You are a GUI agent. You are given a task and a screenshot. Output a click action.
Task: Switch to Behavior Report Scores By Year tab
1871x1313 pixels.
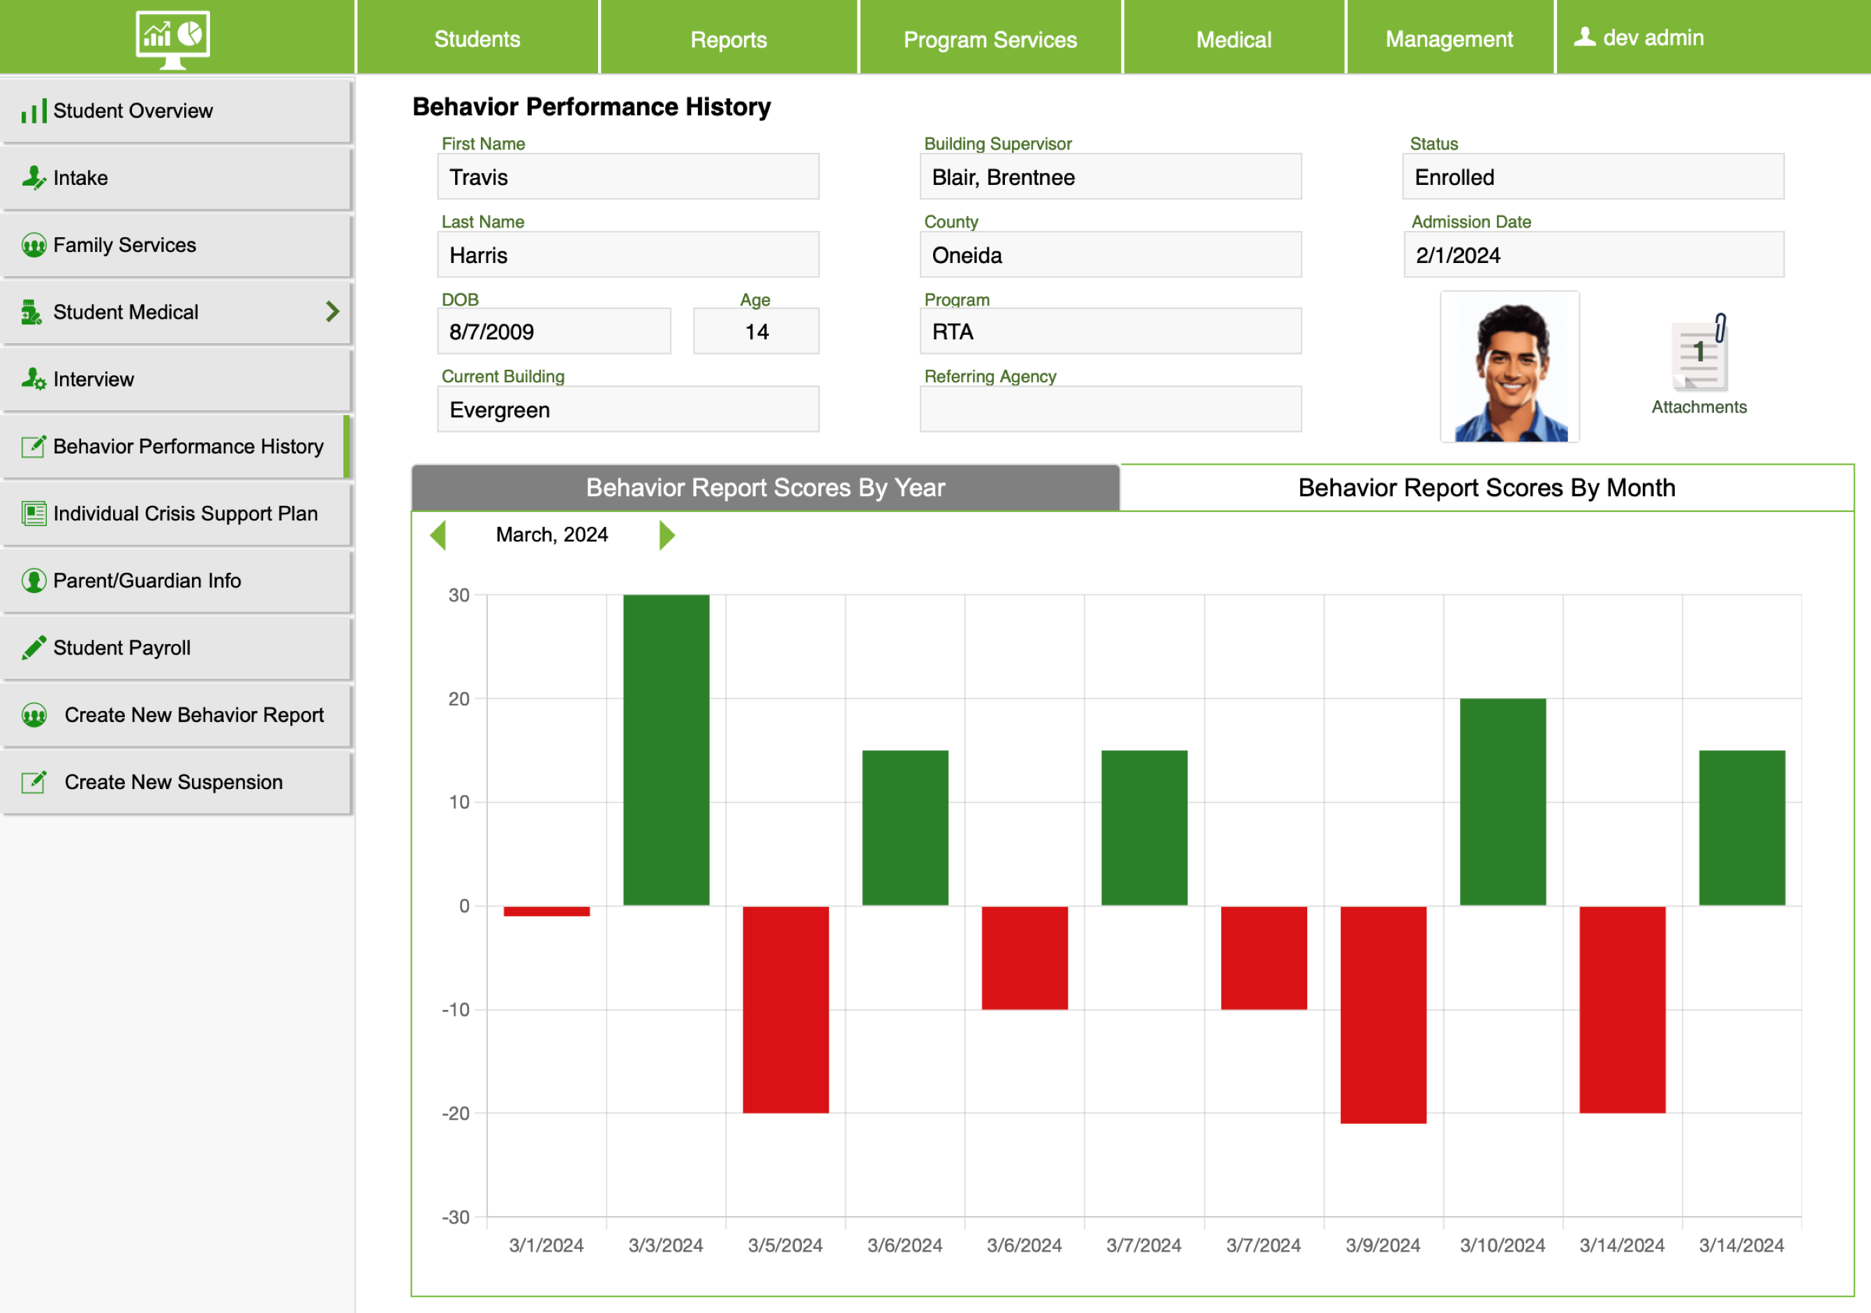(x=765, y=488)
